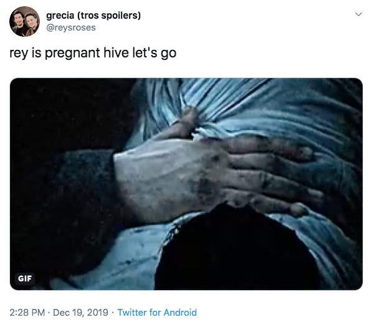Click the GIF badge on the media

coord(25,278)
